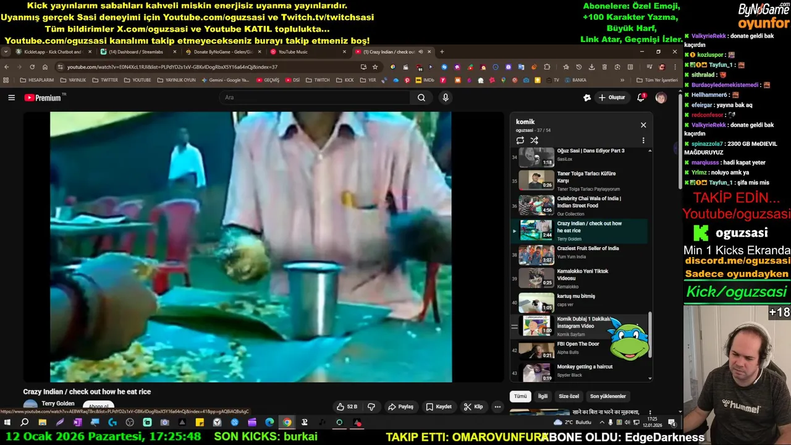This screenshot has height=445, width=791.
Task: Dislike the video with thumbs-down
Action: 371,407
